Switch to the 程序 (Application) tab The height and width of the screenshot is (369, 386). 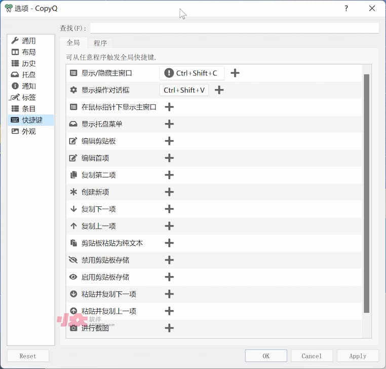tap(100, 43)
